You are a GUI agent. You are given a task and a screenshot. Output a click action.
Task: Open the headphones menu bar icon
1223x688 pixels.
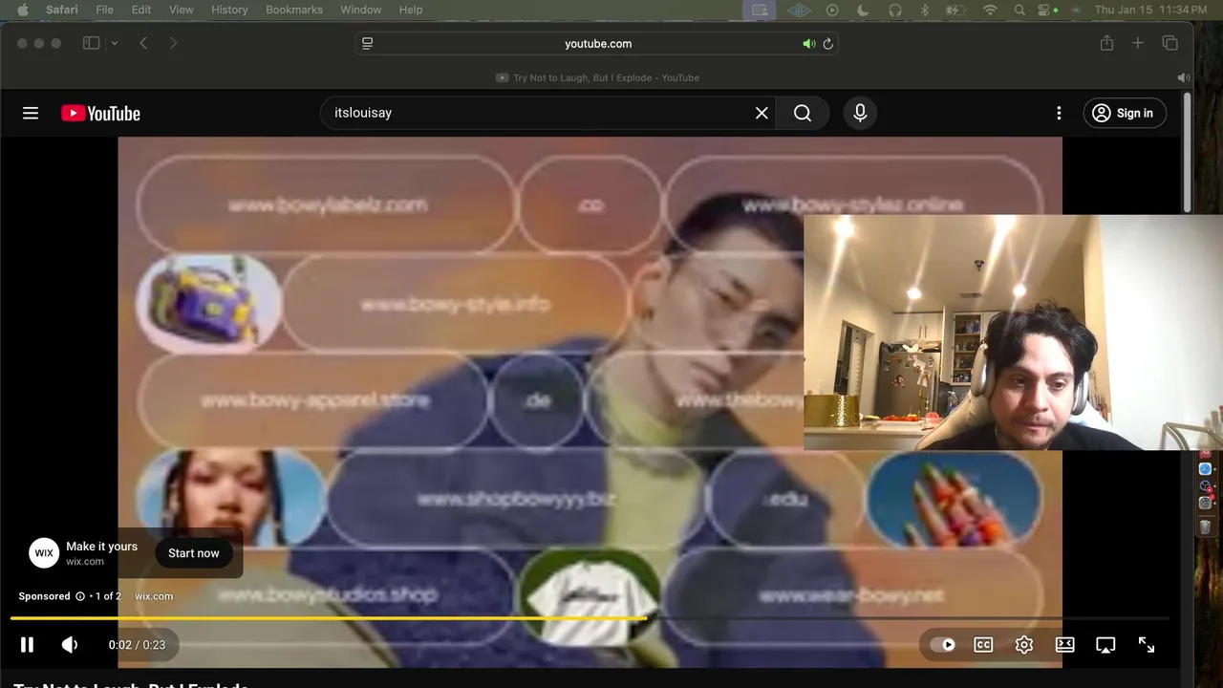tap(895, 10)
